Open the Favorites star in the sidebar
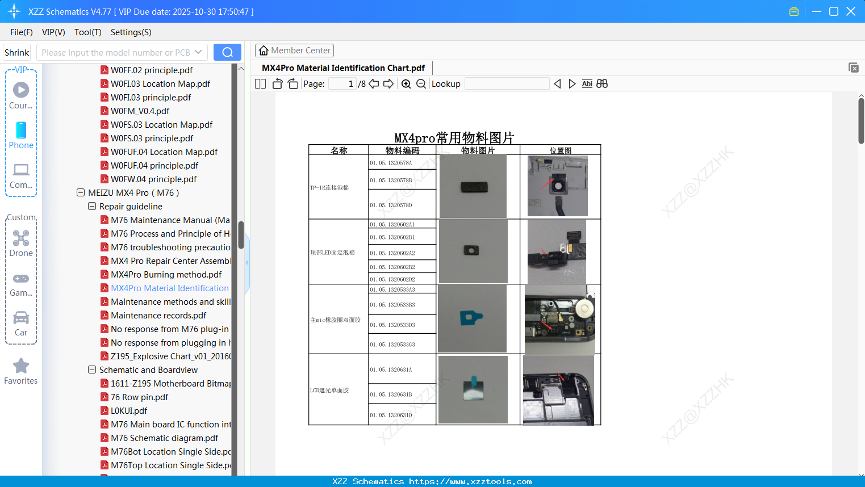Screen dimensions: 865x487 pyautogui.click(x=20, y=369)
